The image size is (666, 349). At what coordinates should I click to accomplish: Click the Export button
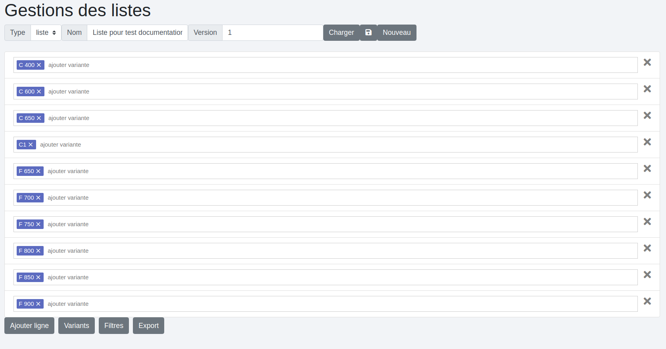[x=148, y=326]
